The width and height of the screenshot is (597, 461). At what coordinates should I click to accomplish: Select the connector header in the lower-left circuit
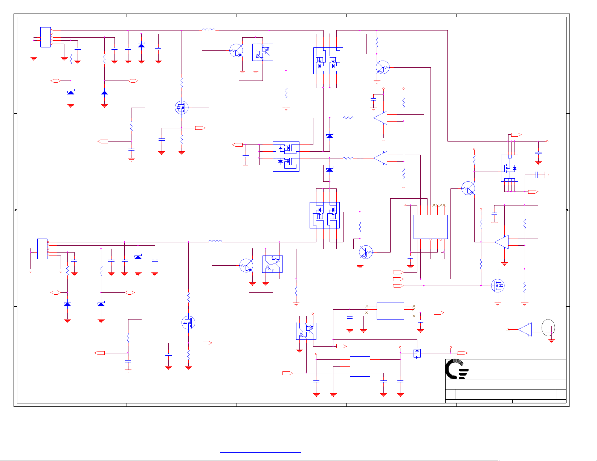coord(42,249)
